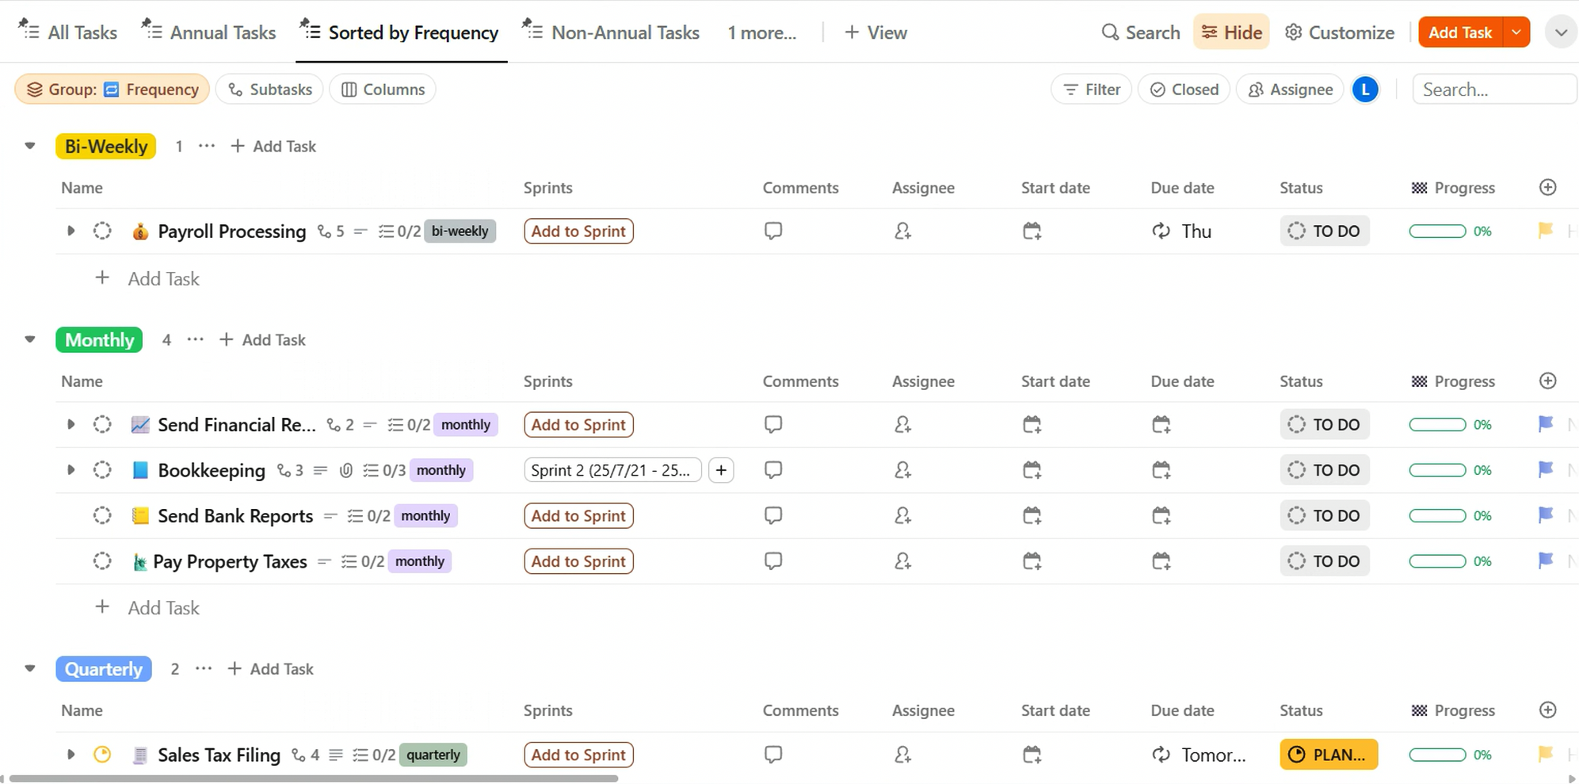Viewport: 1579px width, 784px height.
Task: Click the blue L user avatar
Action: [x=1365, y=90]
